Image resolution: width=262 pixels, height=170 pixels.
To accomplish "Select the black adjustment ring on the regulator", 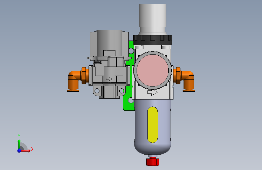I will [x=153, y=40].
